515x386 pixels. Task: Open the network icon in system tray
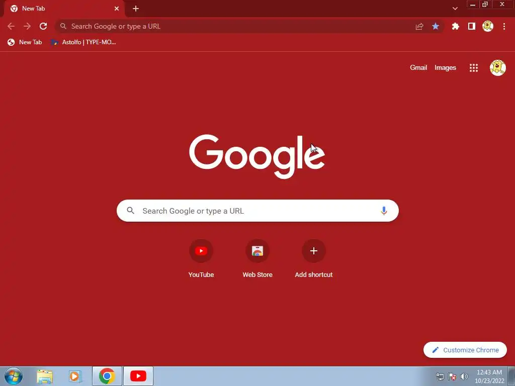(x=440, y=376)
